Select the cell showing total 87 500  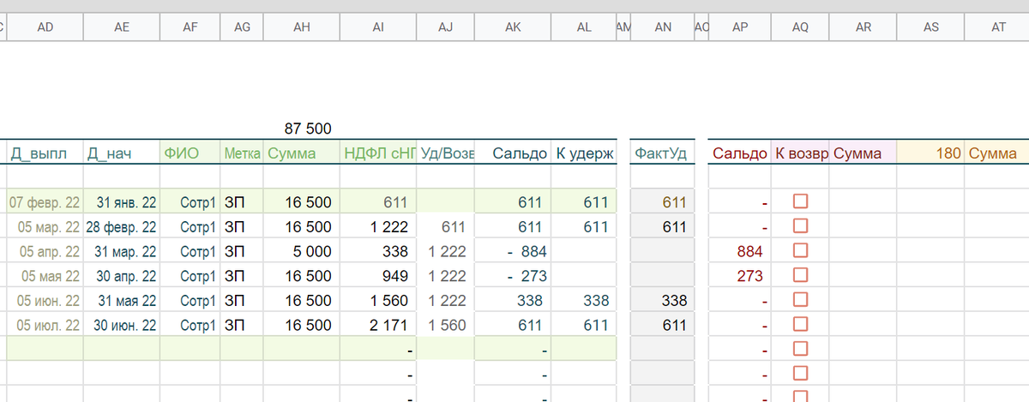click(302, 129)
